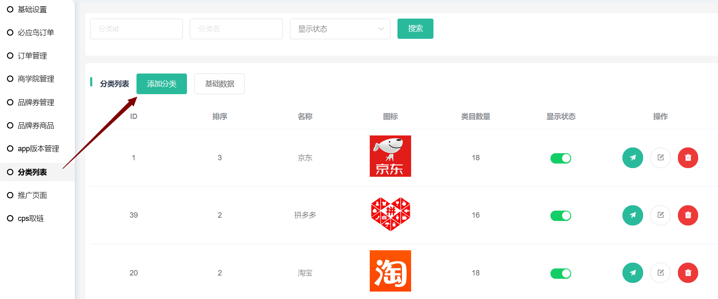Click the 排序 column header
This screenshot has width=718, height=299.
click(x=220, y=116)
